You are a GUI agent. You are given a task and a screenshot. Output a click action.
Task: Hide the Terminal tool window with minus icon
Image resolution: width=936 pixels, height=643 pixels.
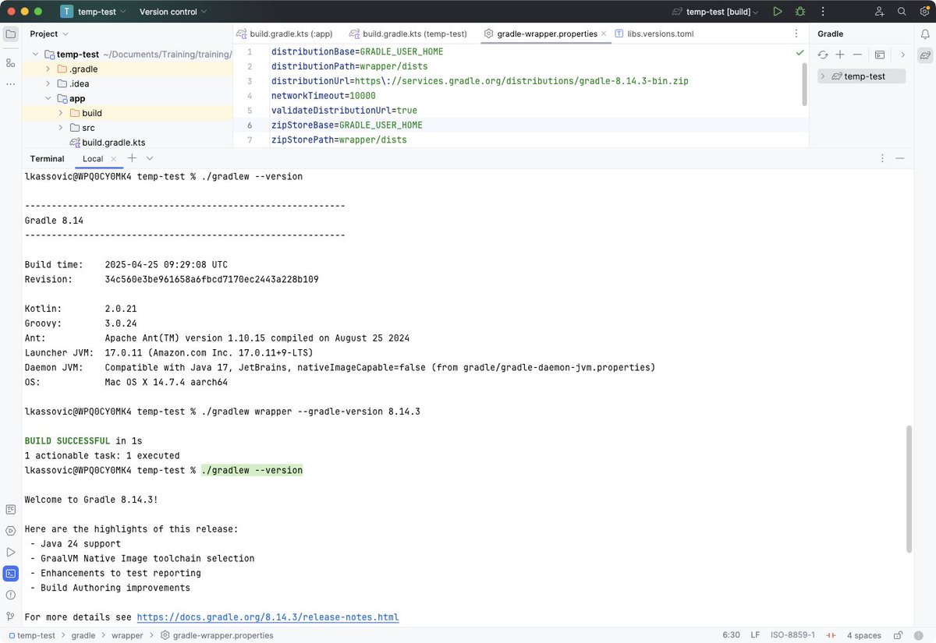(x=899, y=158)
